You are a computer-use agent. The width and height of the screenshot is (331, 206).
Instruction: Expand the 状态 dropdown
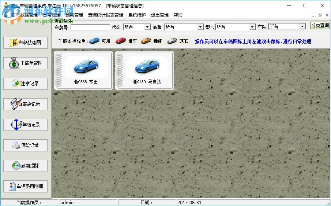pyautogui.click(x=147, y=27)
